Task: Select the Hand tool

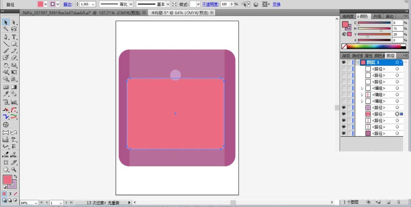Action: 6,169
